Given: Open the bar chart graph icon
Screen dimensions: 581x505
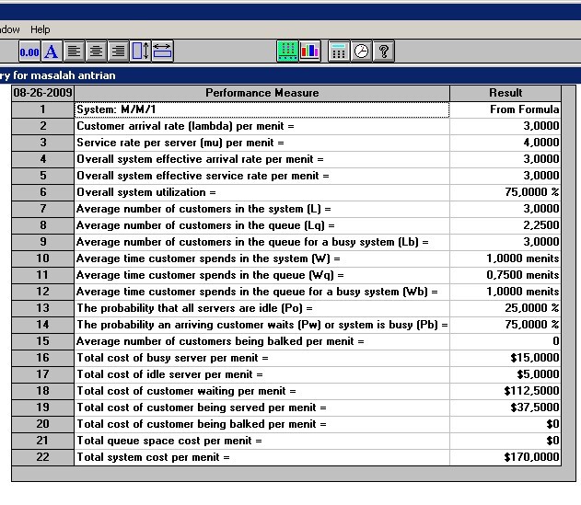Looking at the screenshot, I should pos(309,52).
